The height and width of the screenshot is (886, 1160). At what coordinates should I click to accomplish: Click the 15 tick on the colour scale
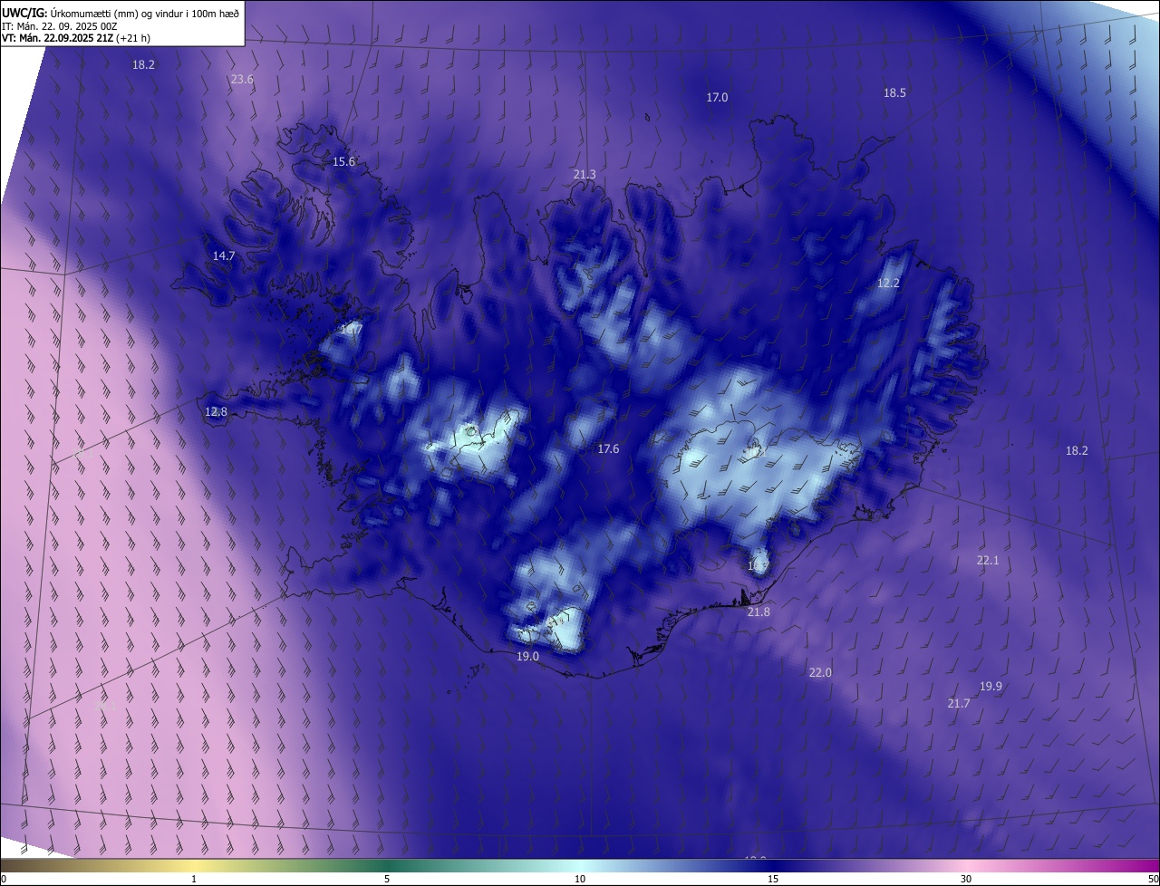773,879
